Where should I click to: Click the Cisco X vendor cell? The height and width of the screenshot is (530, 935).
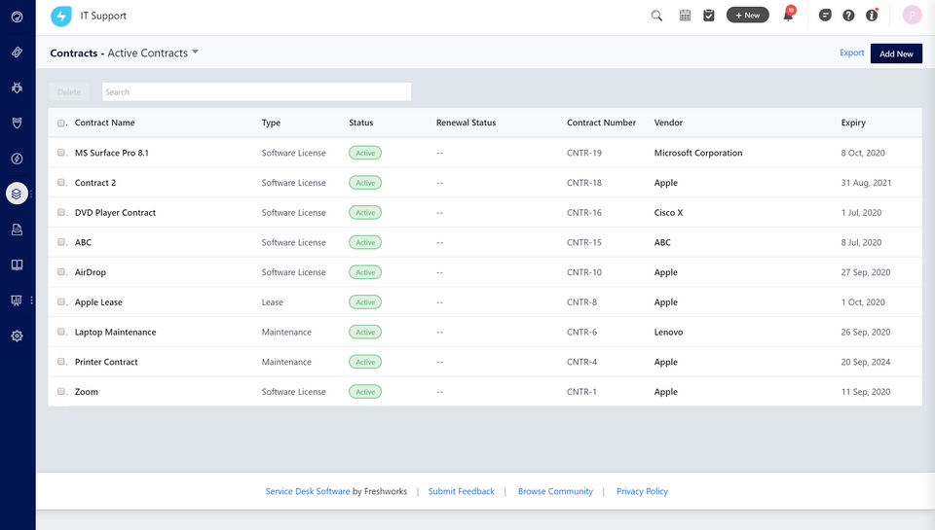668,213
